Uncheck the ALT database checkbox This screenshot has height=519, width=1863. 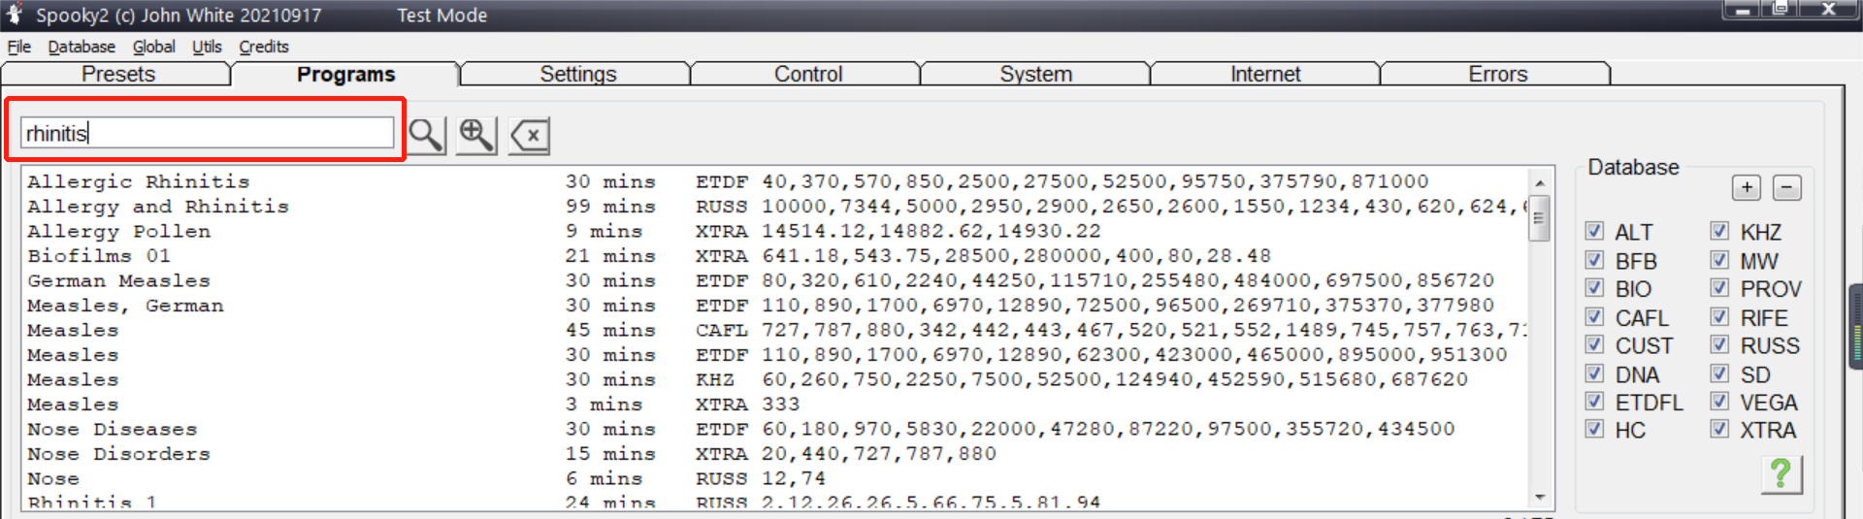point(1594,231)
